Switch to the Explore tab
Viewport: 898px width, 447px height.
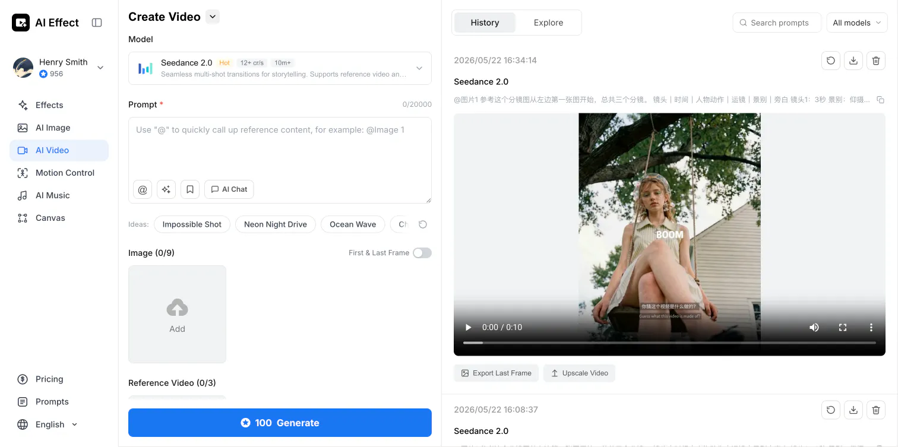point(548,23)
